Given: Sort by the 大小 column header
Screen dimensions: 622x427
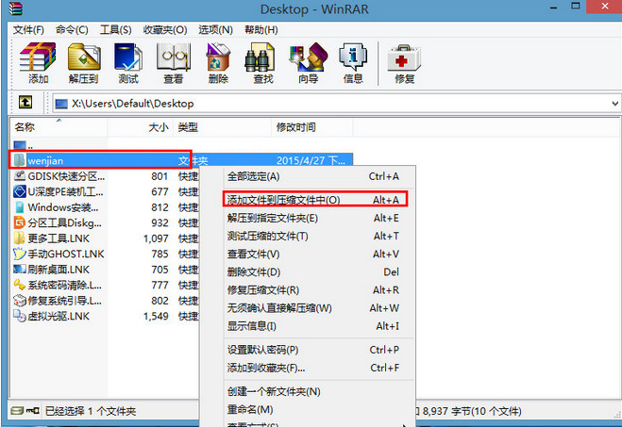Looking at the screenshot, I should click(141, 127).
